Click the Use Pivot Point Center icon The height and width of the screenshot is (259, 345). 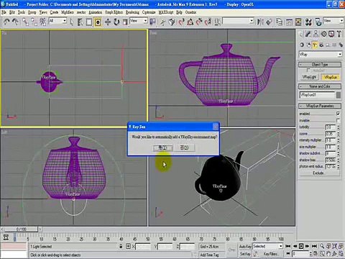152,22
